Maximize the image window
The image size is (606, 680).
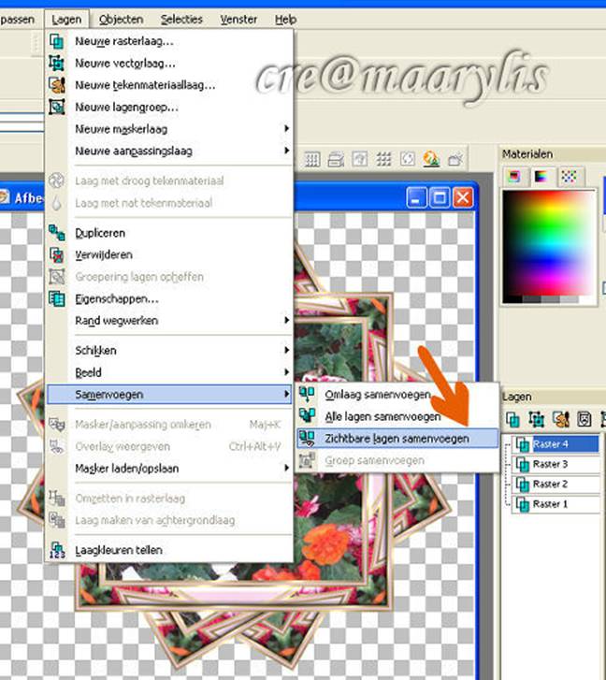(440, 198)
